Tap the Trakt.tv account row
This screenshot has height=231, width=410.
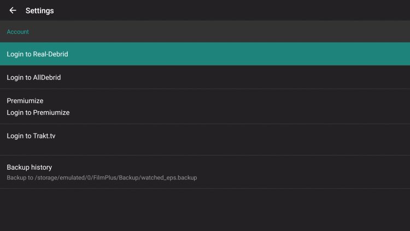pos(205,140)
